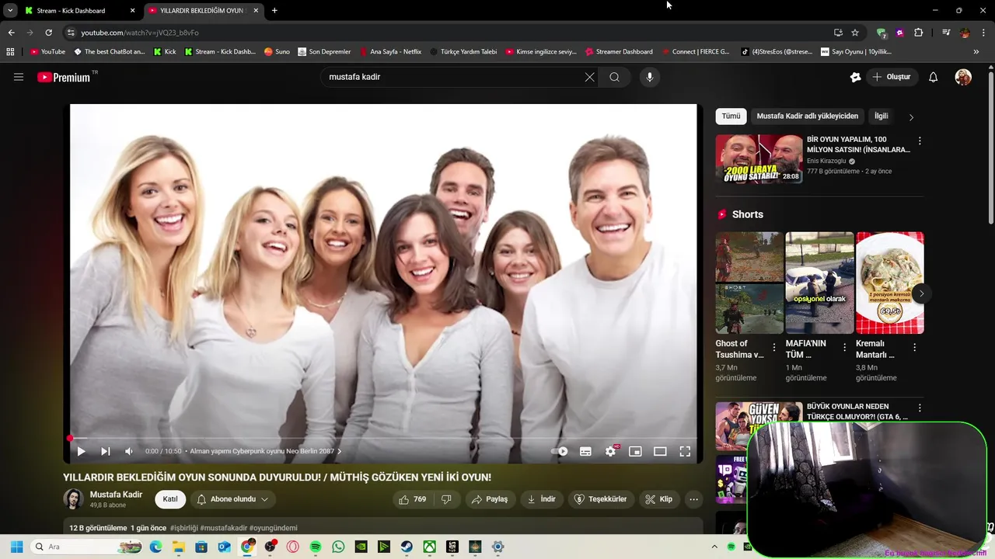Image resolution: width=995 pixels, height=559 pixels.
Task: Play the video
Action: (81, 451)
